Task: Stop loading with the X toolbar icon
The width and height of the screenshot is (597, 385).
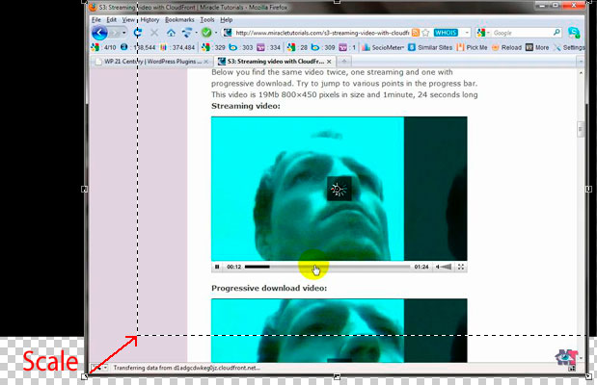Action: [154, 33]
